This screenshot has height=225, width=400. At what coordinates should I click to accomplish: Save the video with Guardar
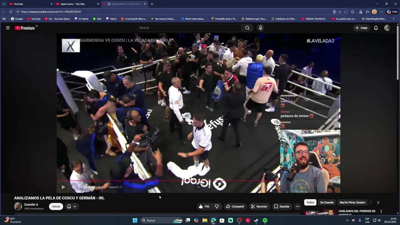(x=282, y=207)
